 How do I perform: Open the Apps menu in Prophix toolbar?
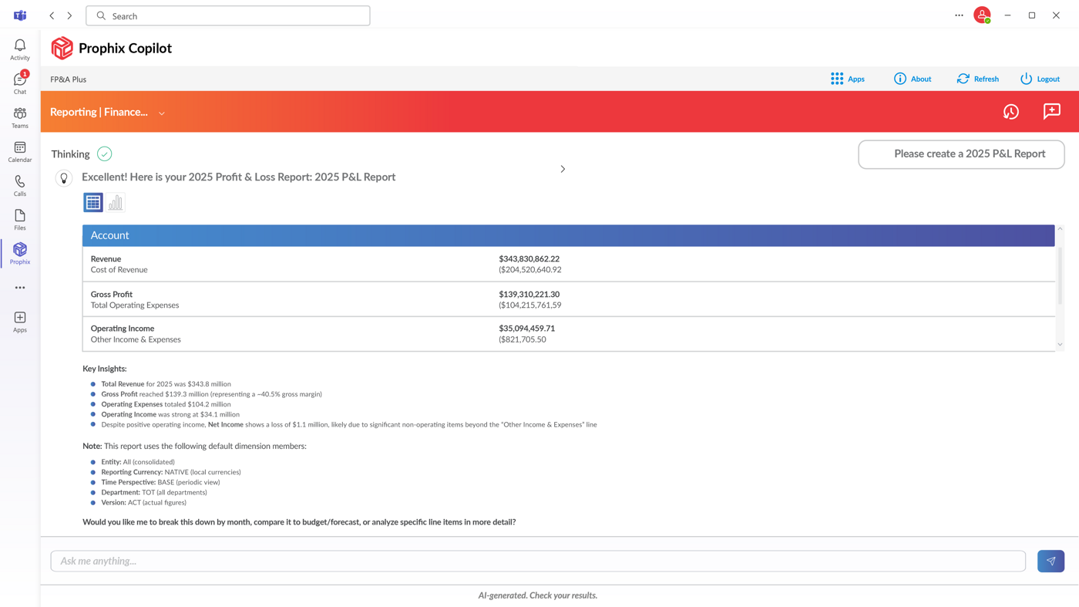pyautogui.click(x=848, y=79)
